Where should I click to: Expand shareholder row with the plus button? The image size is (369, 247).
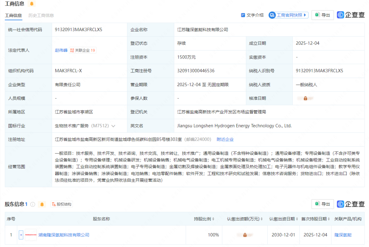pyautogui.click(x=21, y=235)
